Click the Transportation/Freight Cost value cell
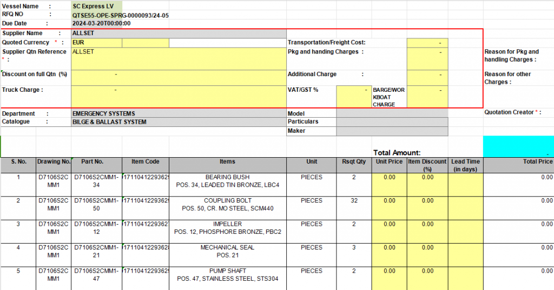The image size is (554, 290). coord(427,42)
